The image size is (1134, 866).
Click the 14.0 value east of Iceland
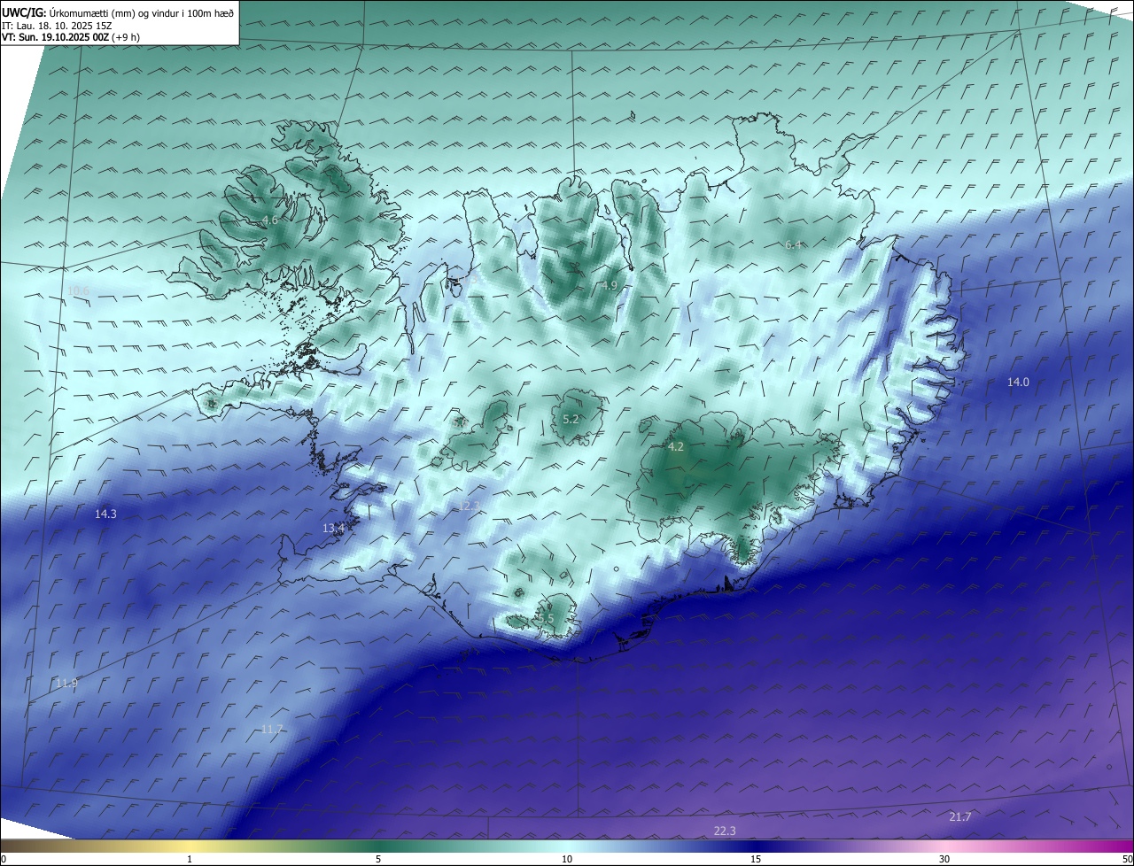1018,382
